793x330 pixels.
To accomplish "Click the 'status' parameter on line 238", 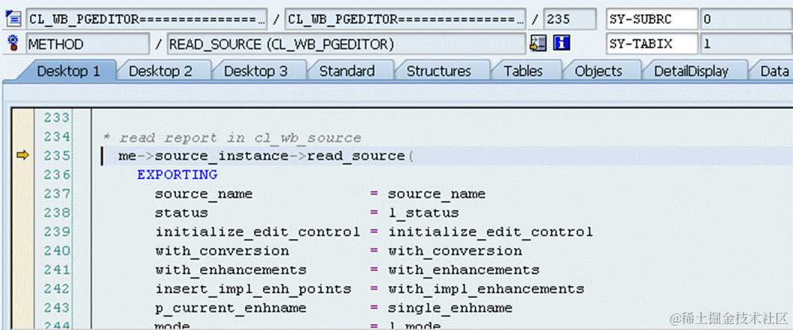I will click(x=181, y=213).
